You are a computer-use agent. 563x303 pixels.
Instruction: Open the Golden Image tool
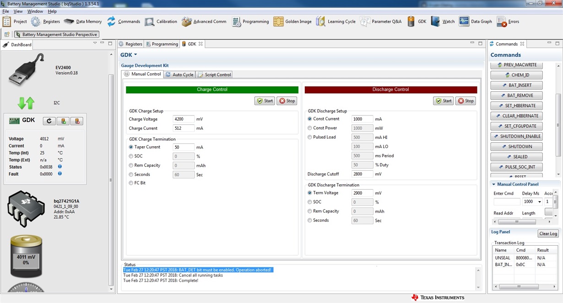pyautogui.click(x=292, y=22)
